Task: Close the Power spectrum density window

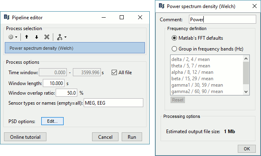Action: click(254, 6)
